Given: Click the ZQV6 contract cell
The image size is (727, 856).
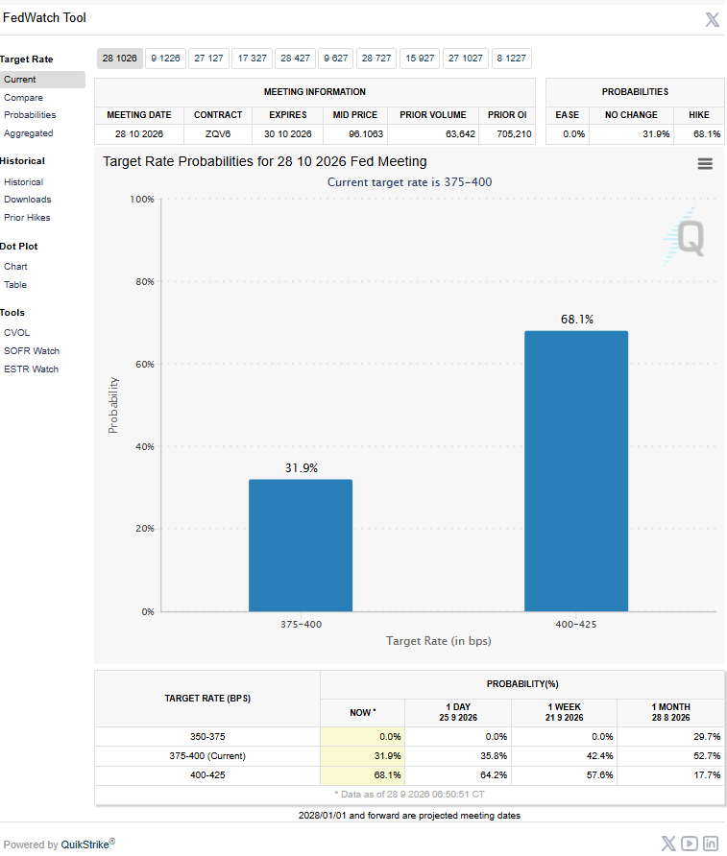Looking at the screenshot, I should [218, 134].
